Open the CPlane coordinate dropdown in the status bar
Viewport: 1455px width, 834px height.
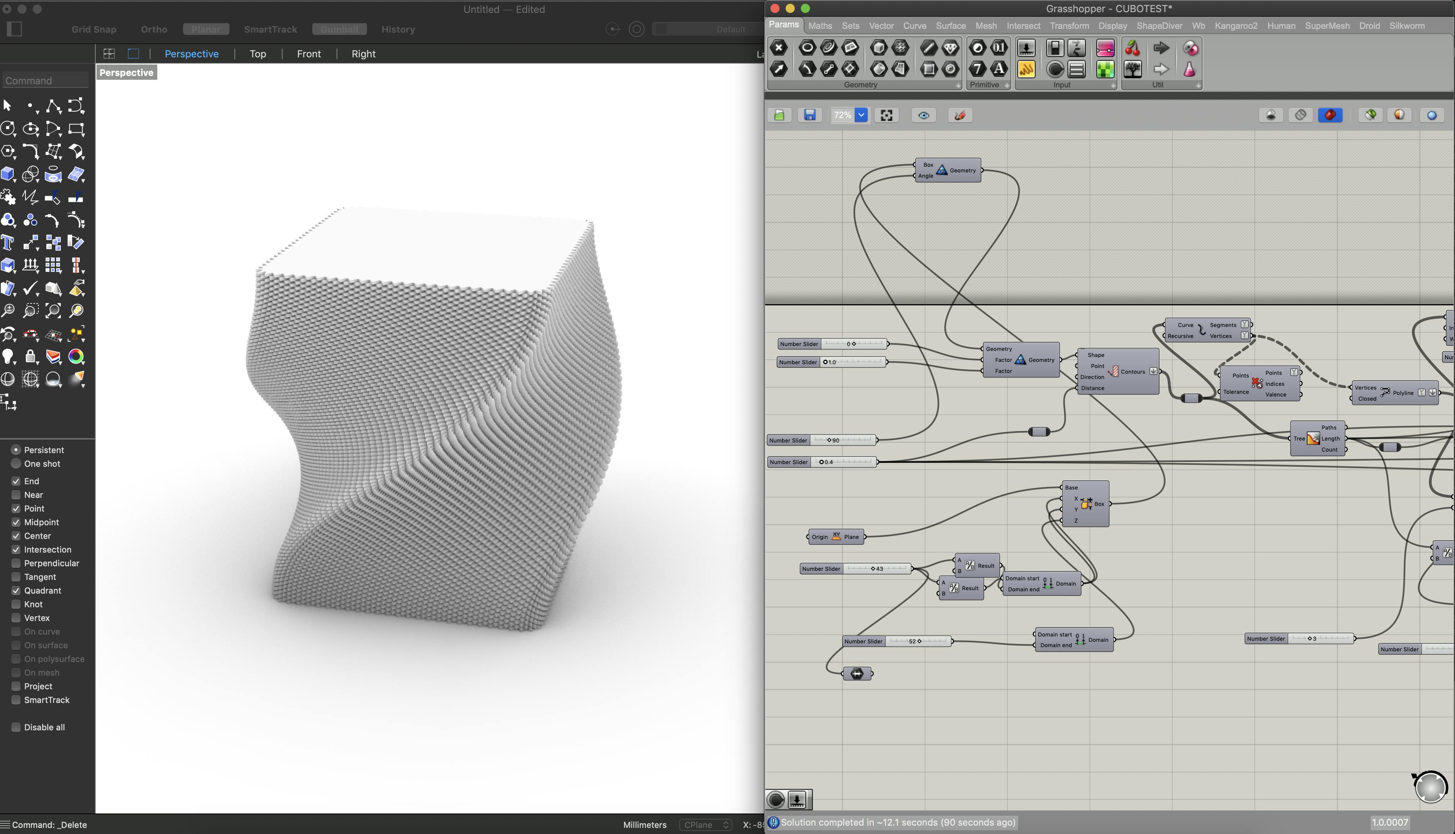coord(706,825)
